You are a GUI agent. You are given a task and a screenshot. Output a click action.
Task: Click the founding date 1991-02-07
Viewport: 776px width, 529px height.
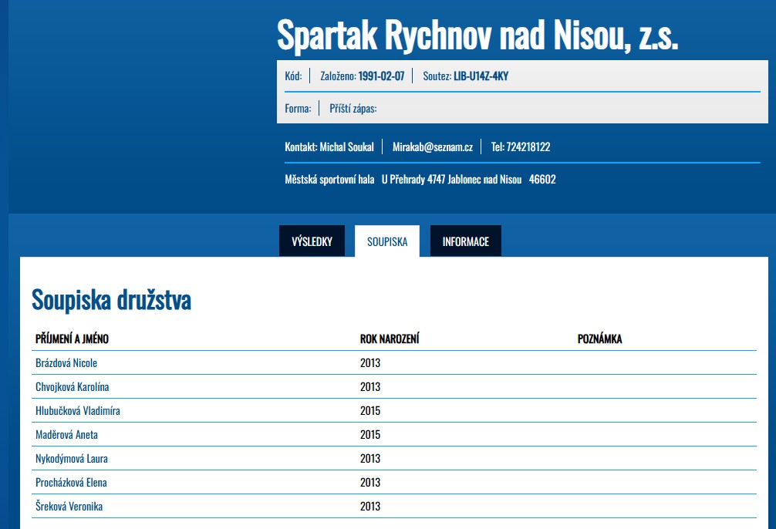(381, 76)
